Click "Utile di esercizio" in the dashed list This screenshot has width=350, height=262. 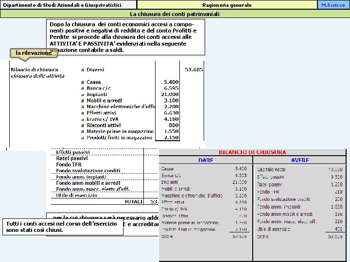click(77, 196)
